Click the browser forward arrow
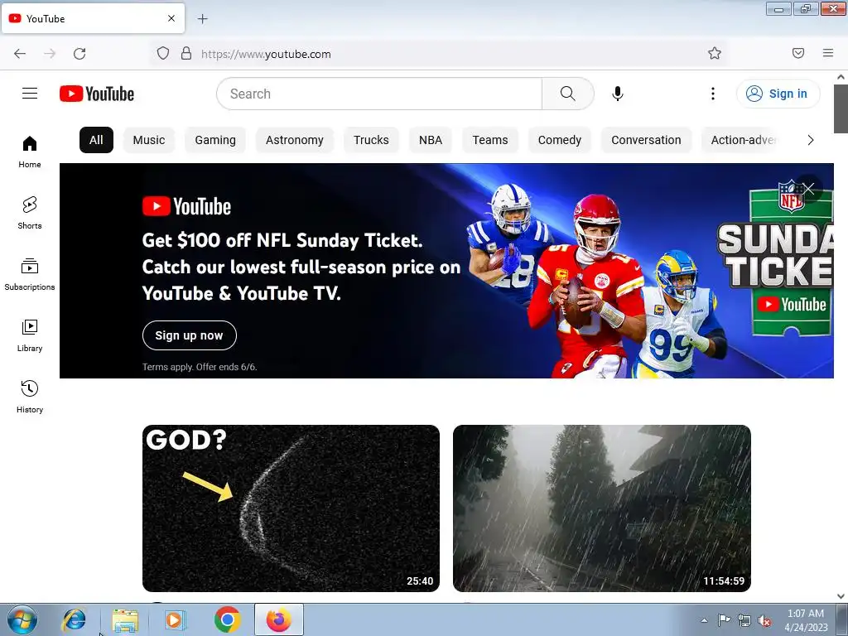 50,53
